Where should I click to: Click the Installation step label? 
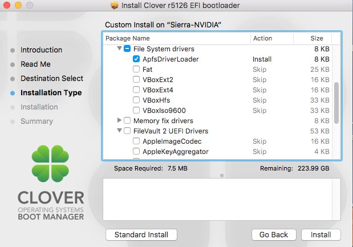[39, 107]
